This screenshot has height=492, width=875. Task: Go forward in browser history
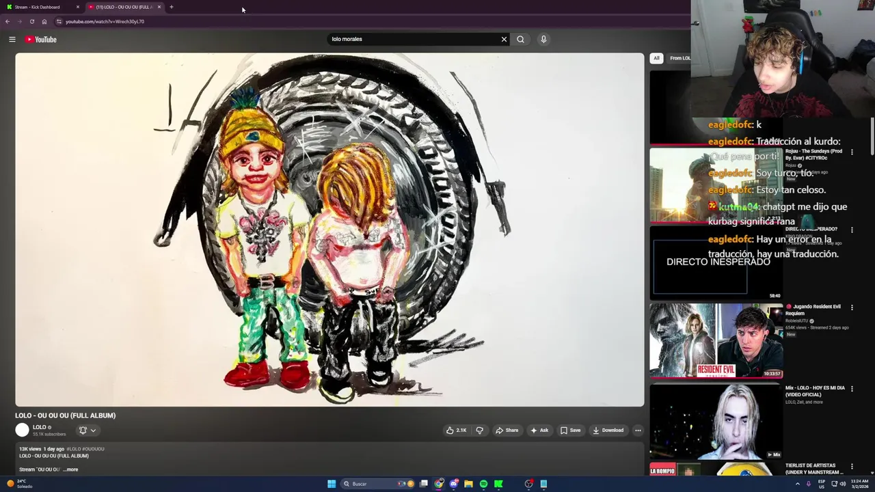[19, 21]
